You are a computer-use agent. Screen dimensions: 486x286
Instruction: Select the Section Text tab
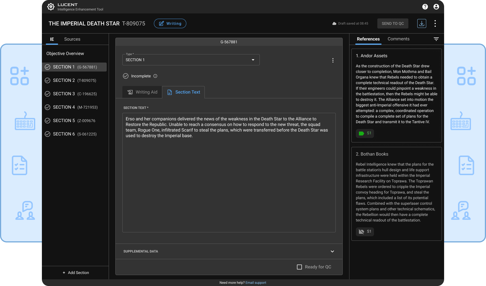click(x=184, y=92)
